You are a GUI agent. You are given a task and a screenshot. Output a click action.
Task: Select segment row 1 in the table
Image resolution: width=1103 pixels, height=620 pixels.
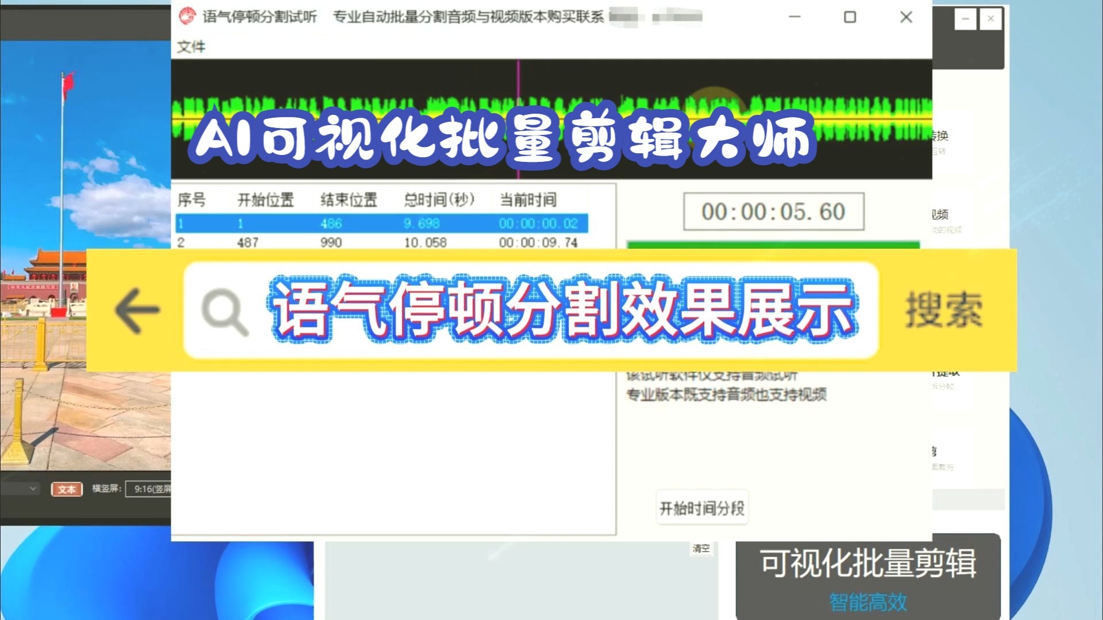pyautogui.click(x=381, y=223)
